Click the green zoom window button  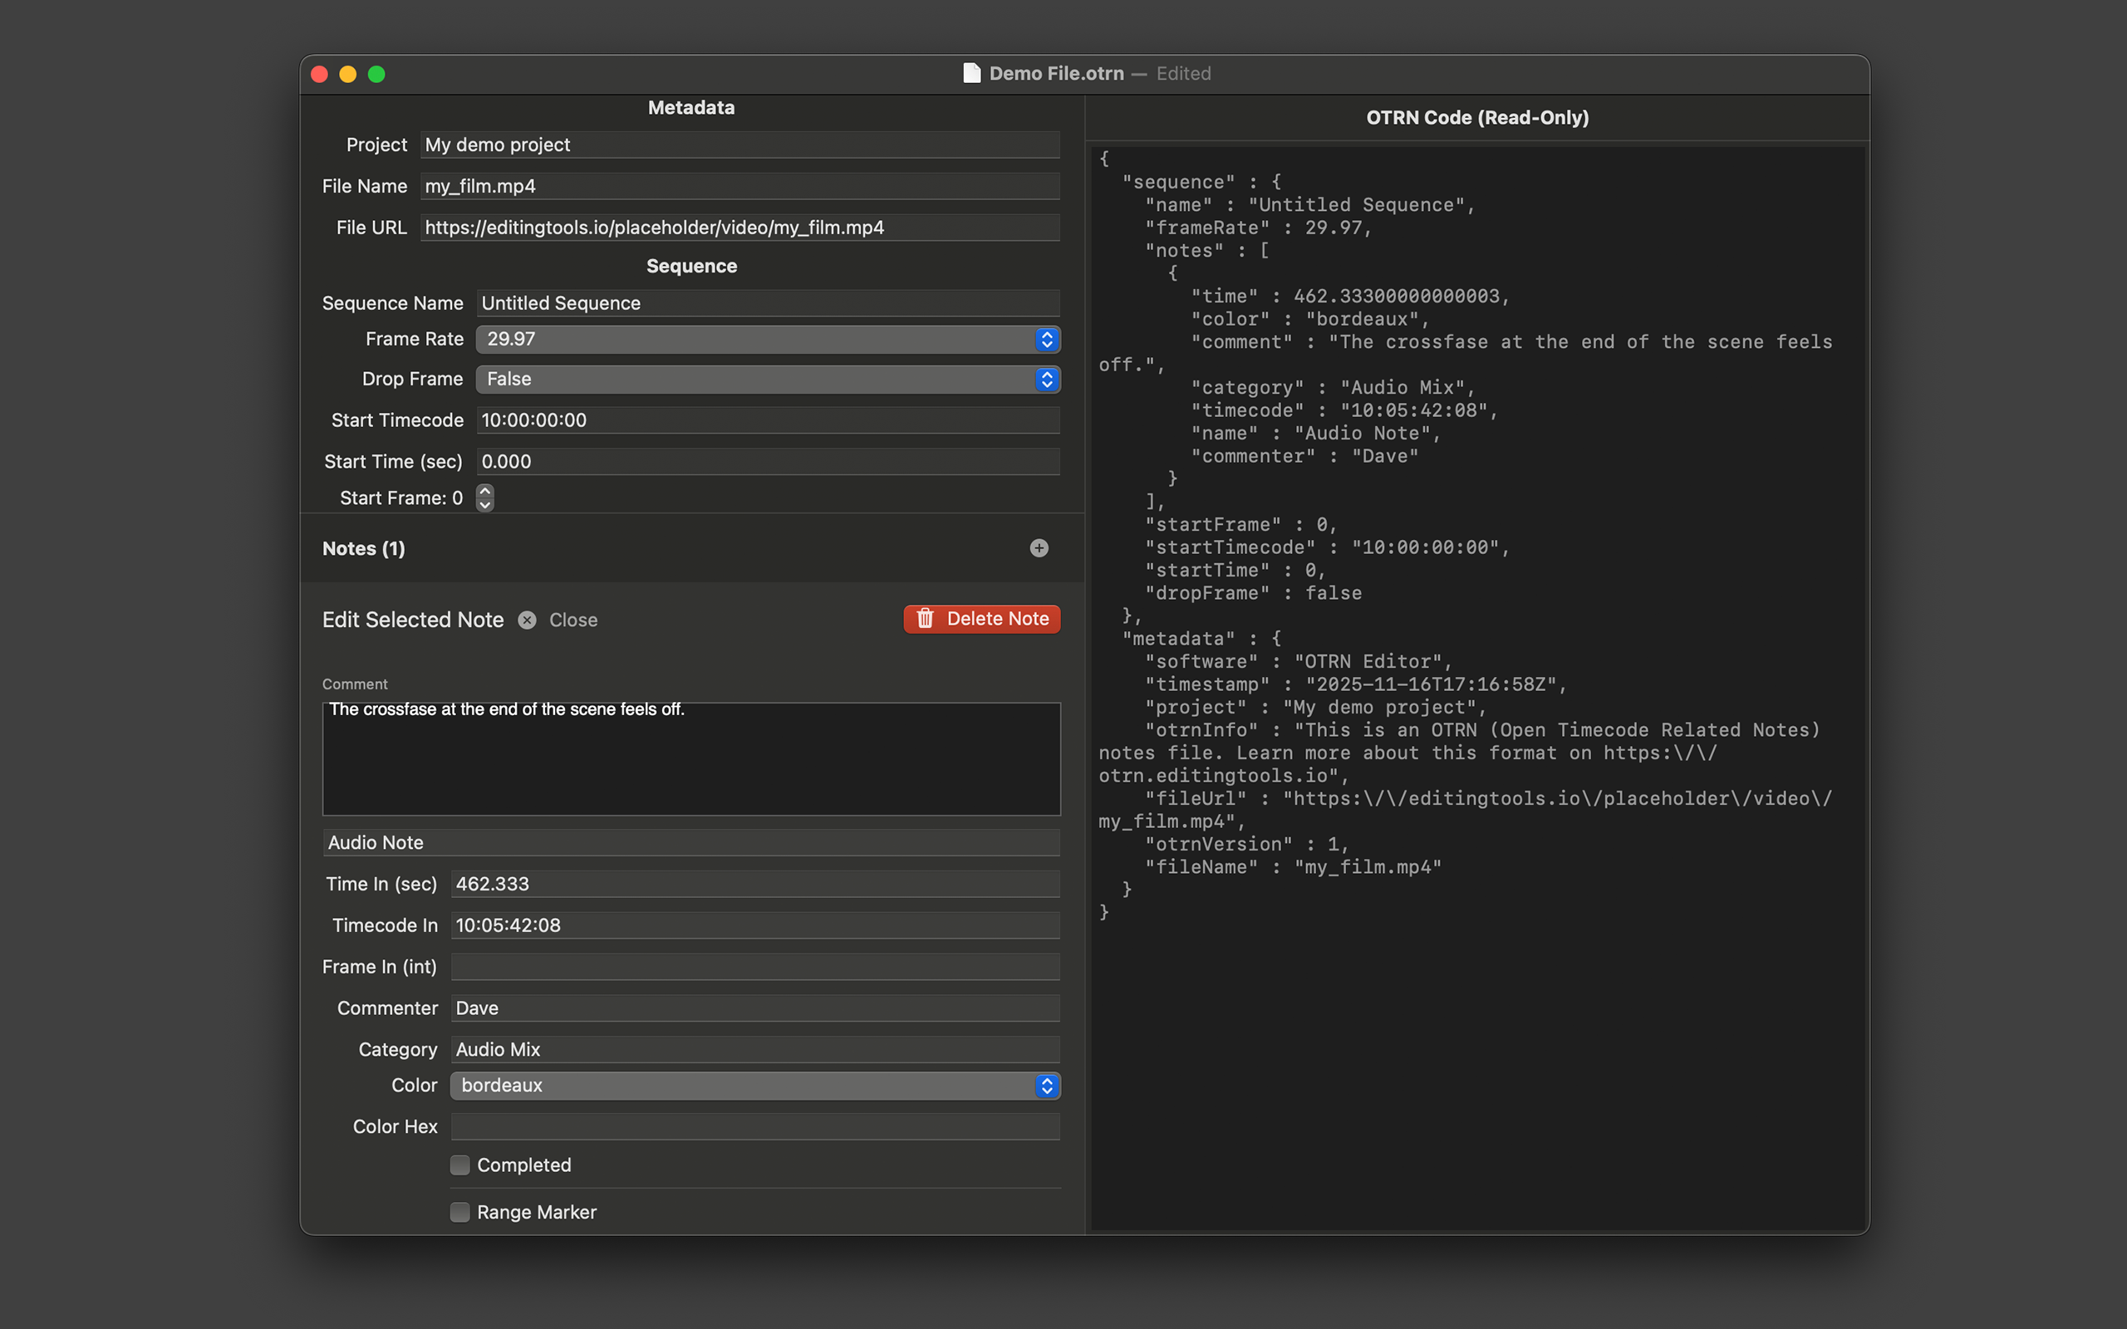pos(377,75)
